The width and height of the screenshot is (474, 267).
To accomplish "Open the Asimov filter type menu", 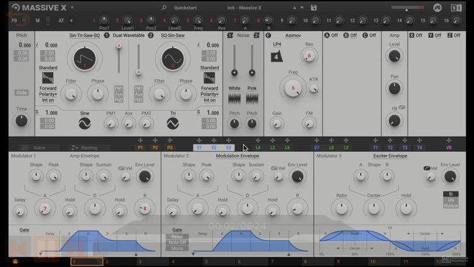I will tap(293, 35).
